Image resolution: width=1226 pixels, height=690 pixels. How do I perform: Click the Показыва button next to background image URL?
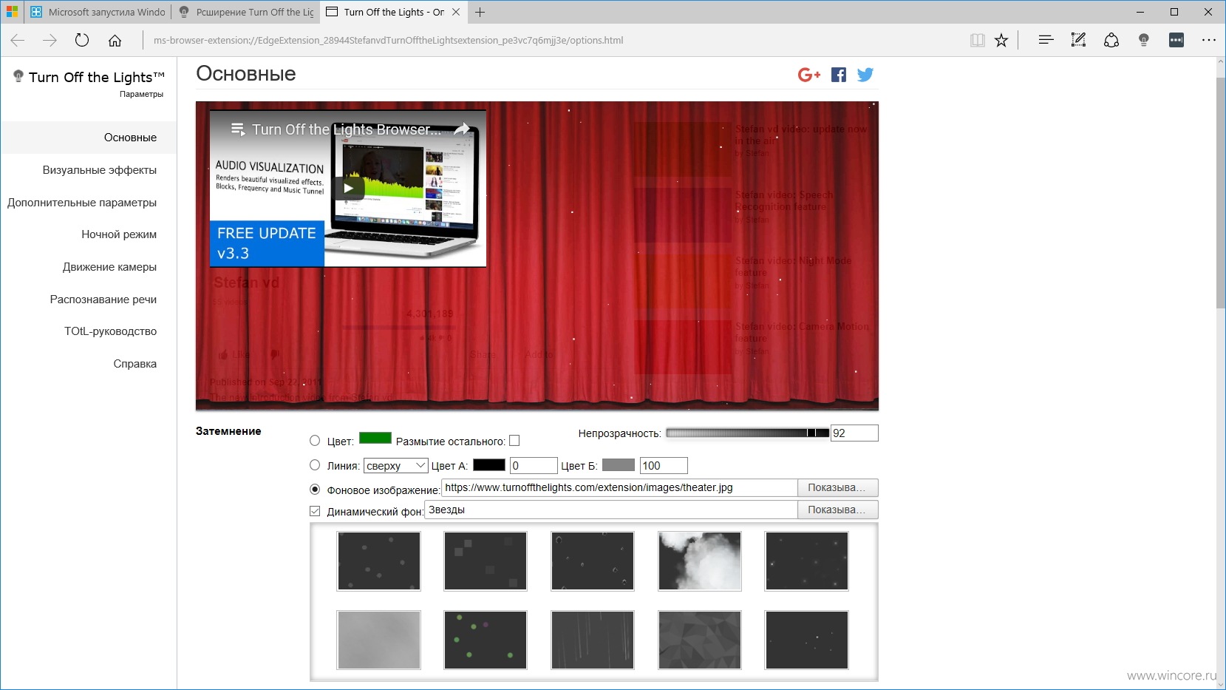click(837, 487)
